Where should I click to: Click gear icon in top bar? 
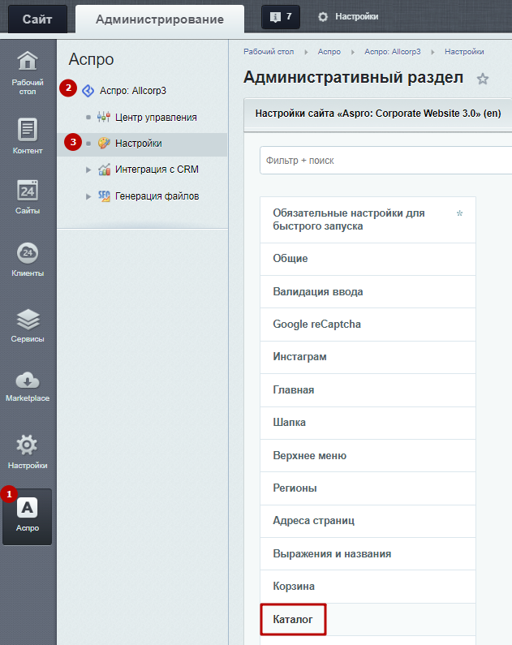click(x=323, y=17)
